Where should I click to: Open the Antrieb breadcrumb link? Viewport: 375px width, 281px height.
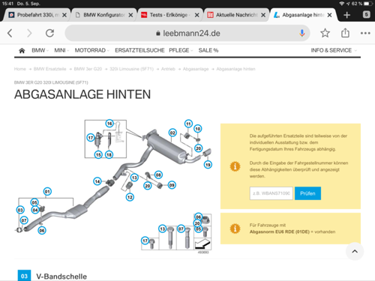[168, 69]
